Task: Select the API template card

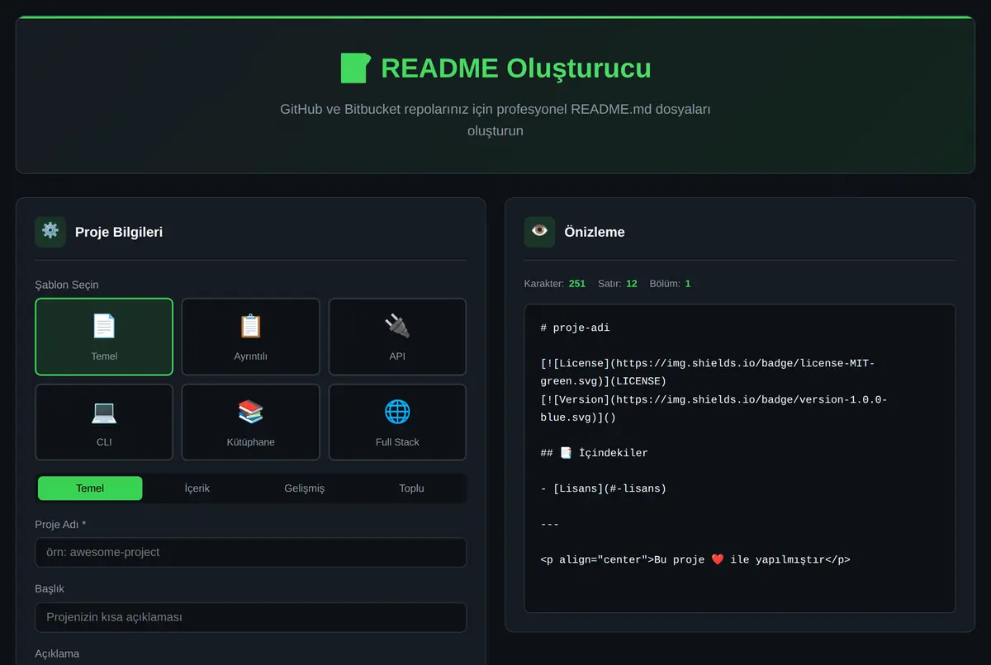Action: coord(397,337)
